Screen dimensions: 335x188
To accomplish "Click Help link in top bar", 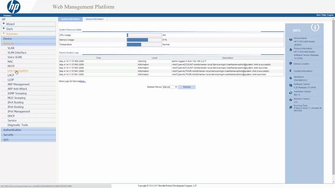I will 324,15.
